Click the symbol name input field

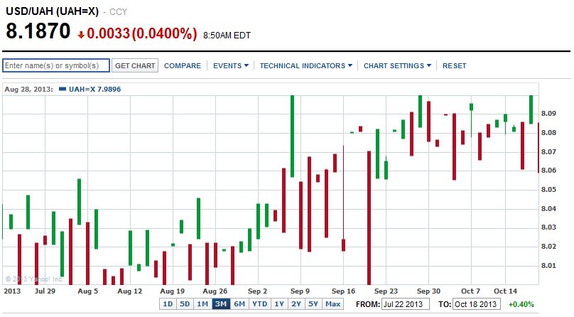(x=56, y=65)
